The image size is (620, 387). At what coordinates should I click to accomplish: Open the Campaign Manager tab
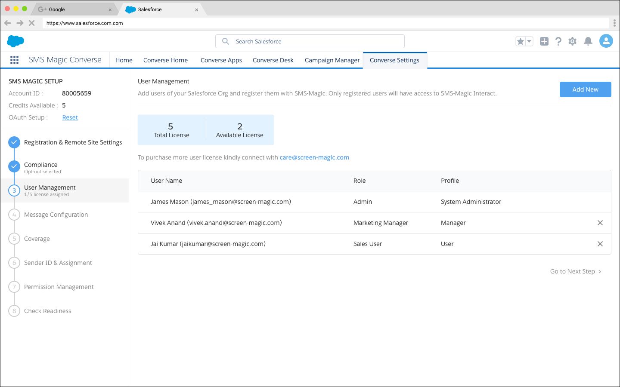332,60
